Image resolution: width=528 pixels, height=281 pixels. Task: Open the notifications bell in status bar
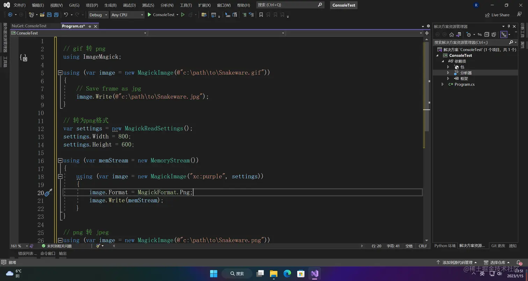[519, 262]
